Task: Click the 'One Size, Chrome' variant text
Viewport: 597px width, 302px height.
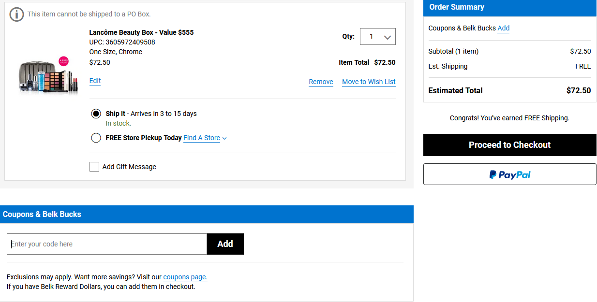Action: 116,52
